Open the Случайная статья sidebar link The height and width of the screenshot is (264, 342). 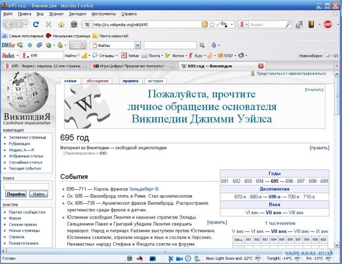coord(26,162)
